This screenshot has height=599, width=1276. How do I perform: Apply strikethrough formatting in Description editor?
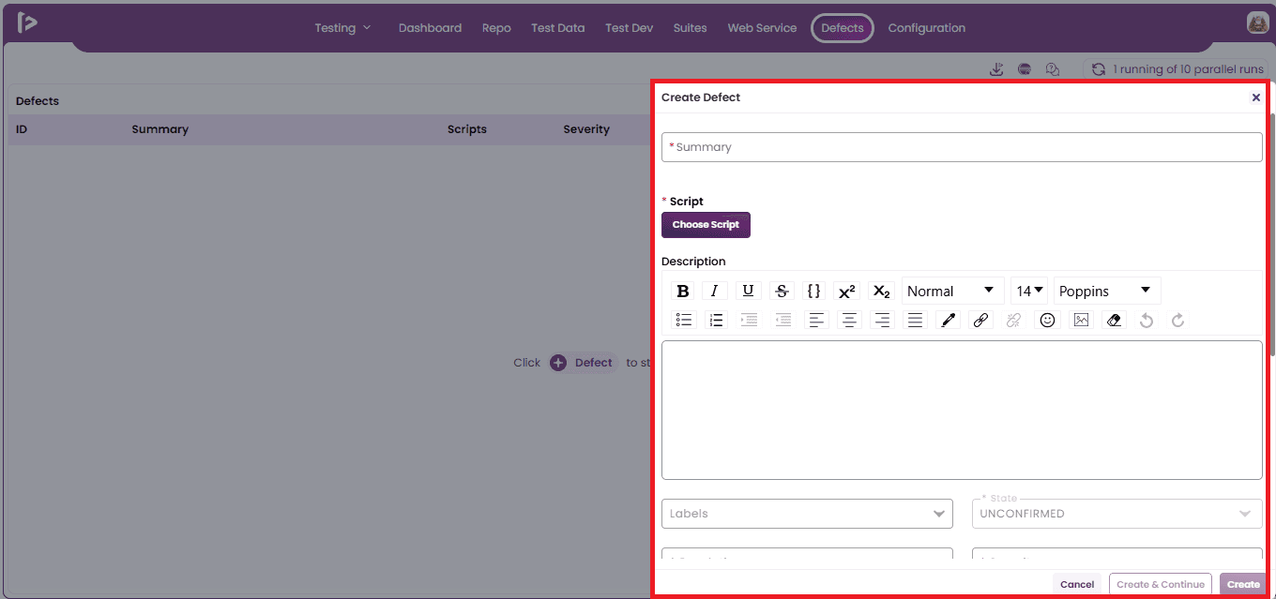pyautogui.click(x=782, y=291)
